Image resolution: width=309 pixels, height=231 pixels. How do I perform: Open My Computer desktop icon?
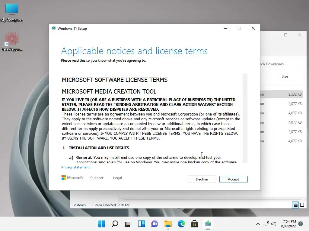tap(12, 13)
